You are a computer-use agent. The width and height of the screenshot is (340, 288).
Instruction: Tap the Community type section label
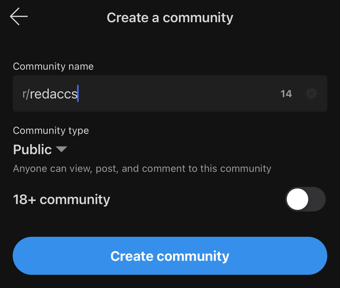[x=51, y=130]
